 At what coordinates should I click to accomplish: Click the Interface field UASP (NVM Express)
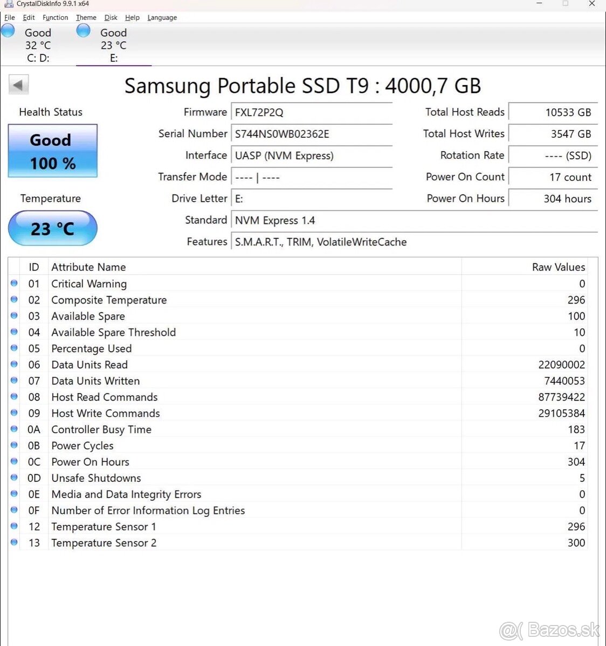point(312,155)
